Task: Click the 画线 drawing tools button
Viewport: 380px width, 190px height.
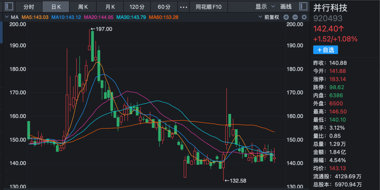Action: [x=286, y=7]
